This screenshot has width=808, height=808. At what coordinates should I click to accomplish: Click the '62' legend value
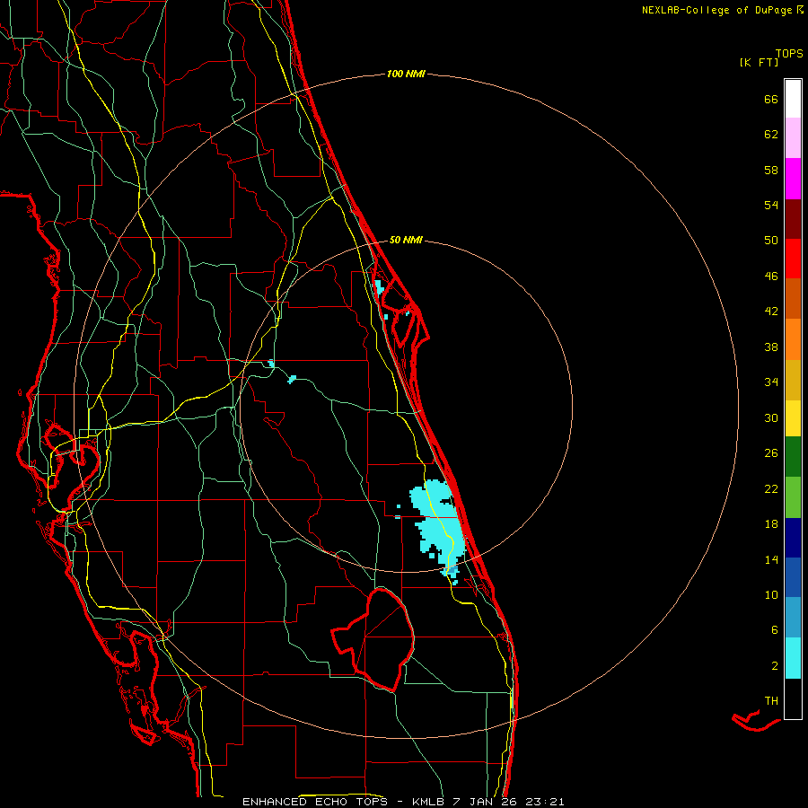point(771,135)
